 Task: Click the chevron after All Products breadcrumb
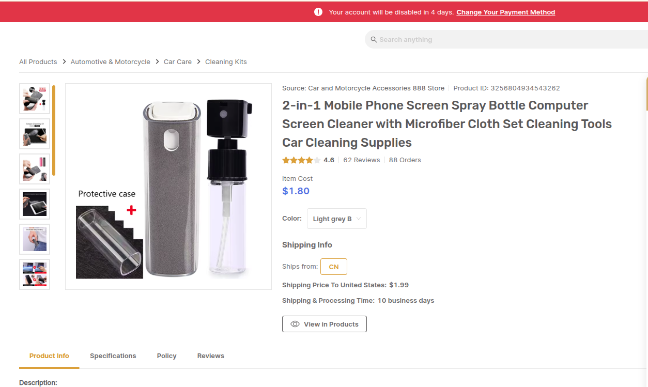pos(64,61)
